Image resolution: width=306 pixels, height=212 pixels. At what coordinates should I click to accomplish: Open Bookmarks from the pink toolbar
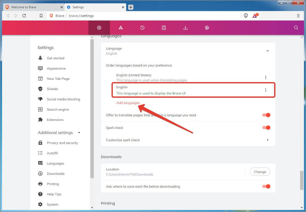pos(164,28)
